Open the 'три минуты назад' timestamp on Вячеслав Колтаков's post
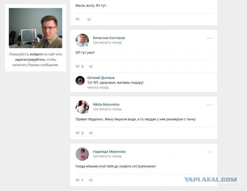Screen dimensions: 247x191 tap(107, 42)
